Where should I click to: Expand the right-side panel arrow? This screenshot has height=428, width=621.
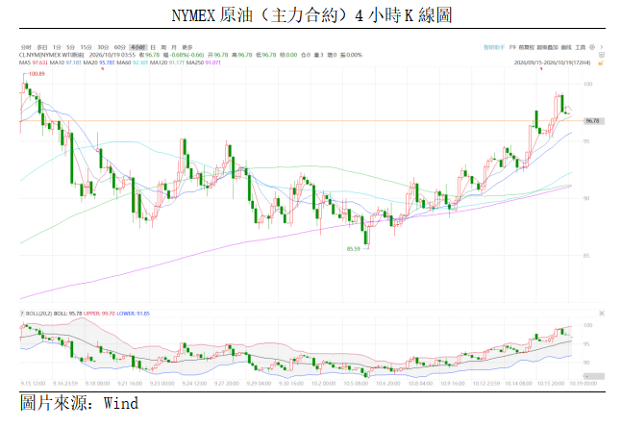[x=601, y=47]
